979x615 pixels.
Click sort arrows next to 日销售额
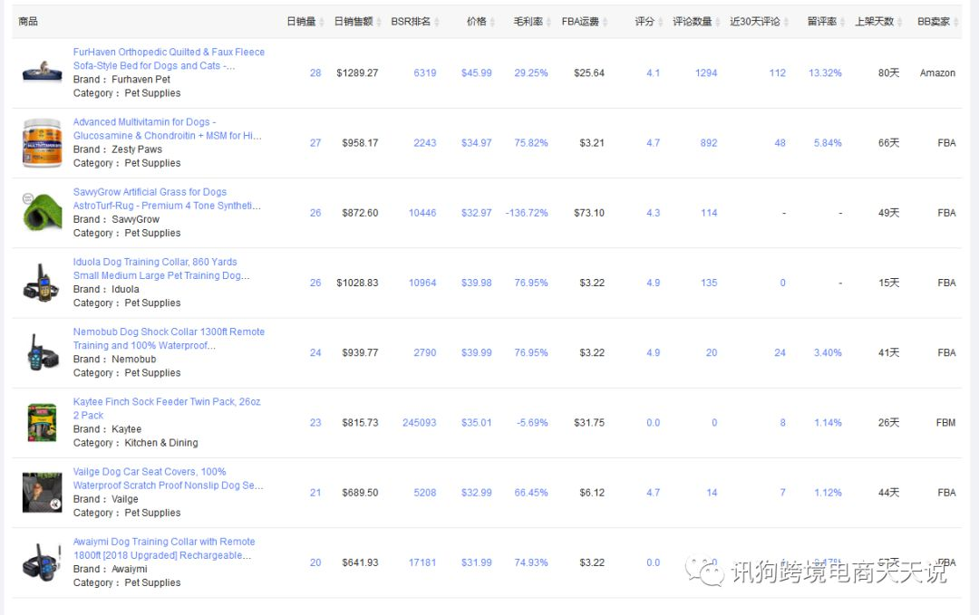[x=379, y=22]
